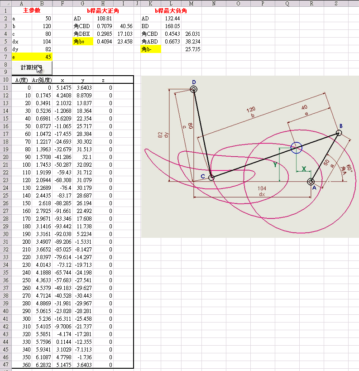The image size is (359, 371).
Task: Click the y column table header
Action: click(82, 80)
